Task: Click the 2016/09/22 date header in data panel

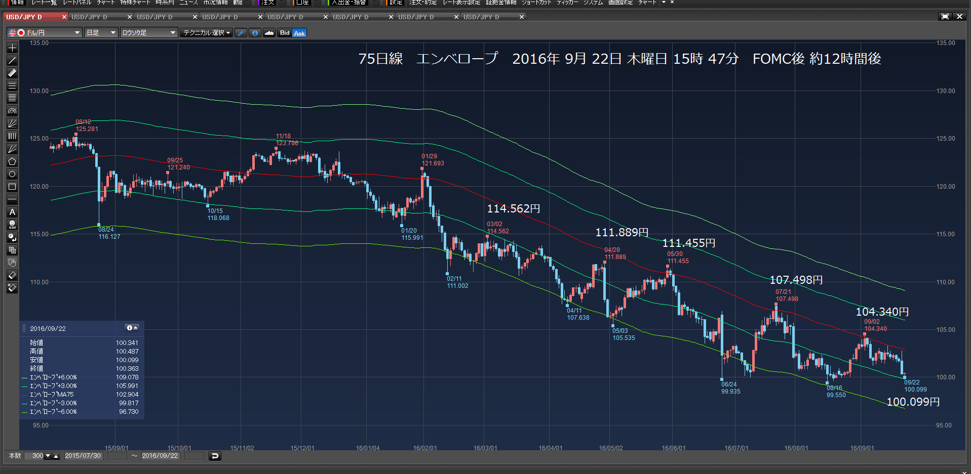Action: pyautogui.click(x=48, y=328)
